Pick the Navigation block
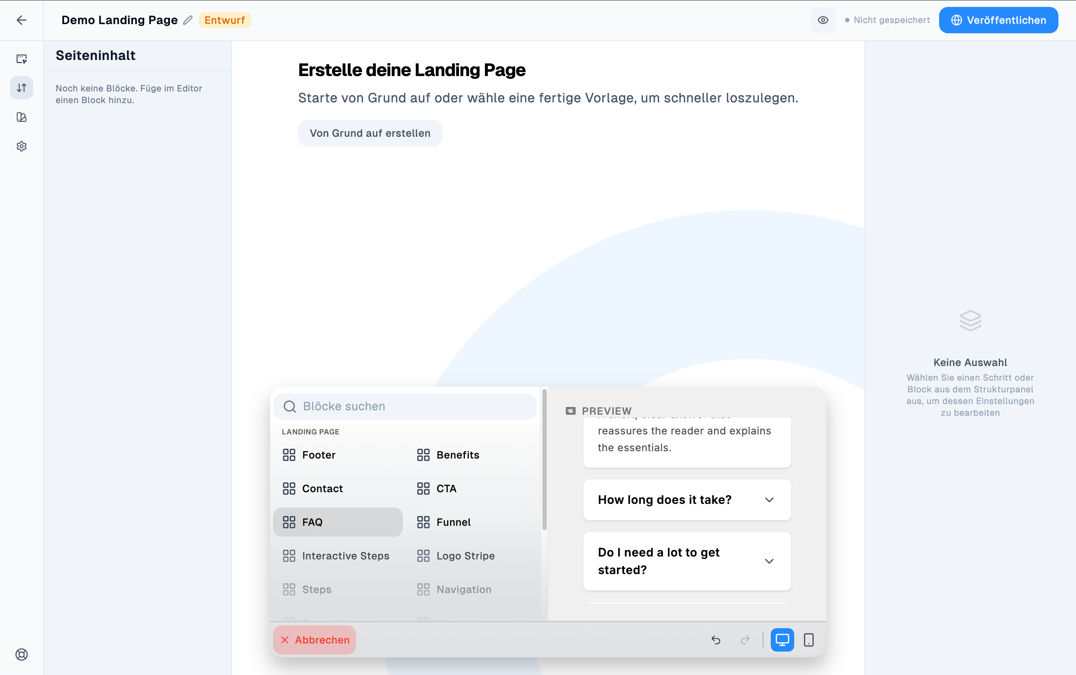The width and height of the screenshot is (1076, 675). (x=472, y=589)
